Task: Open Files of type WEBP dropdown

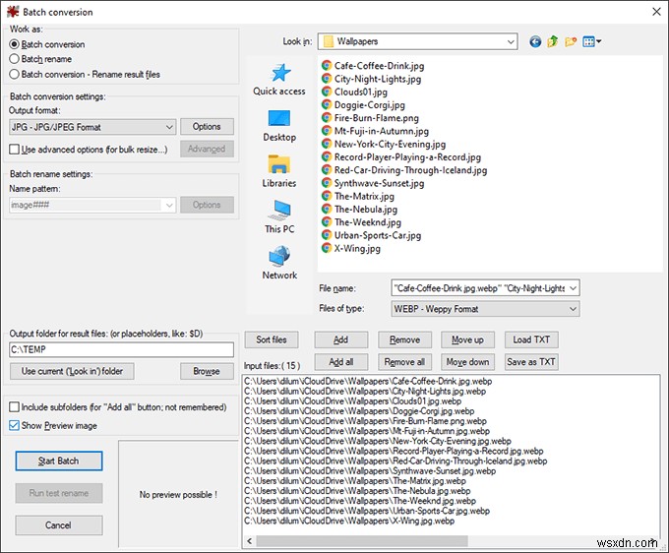Action: coord(485,309)
